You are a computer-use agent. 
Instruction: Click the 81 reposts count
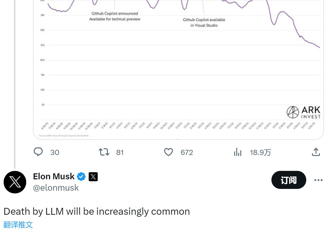coord(120,152)
